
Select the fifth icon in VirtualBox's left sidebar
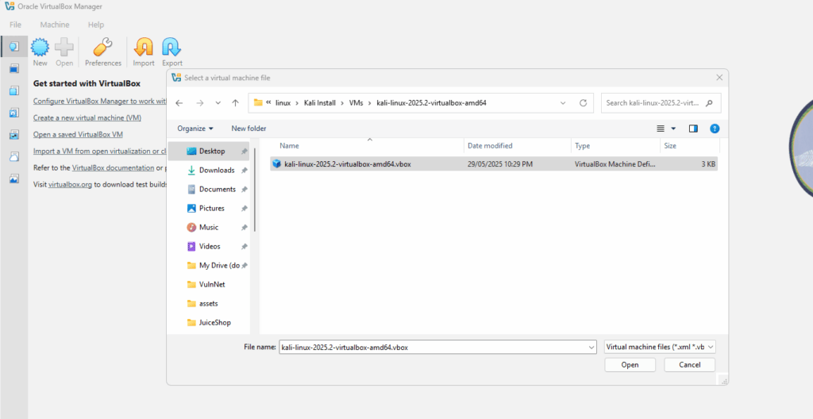click(x=14, y=135)
